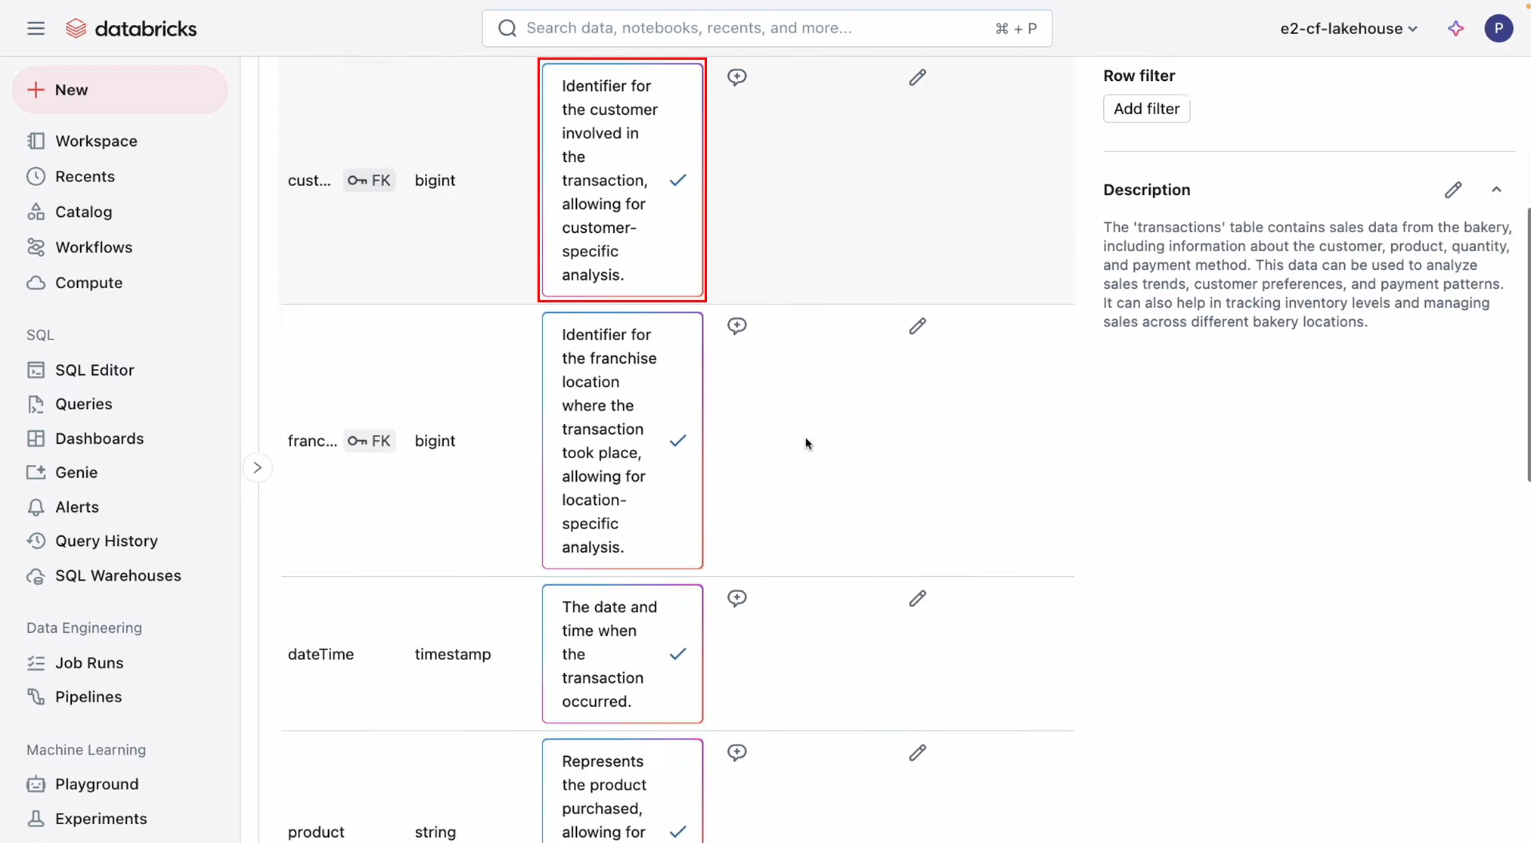Go to SQL Editor in sidebar

click(94, 370)
